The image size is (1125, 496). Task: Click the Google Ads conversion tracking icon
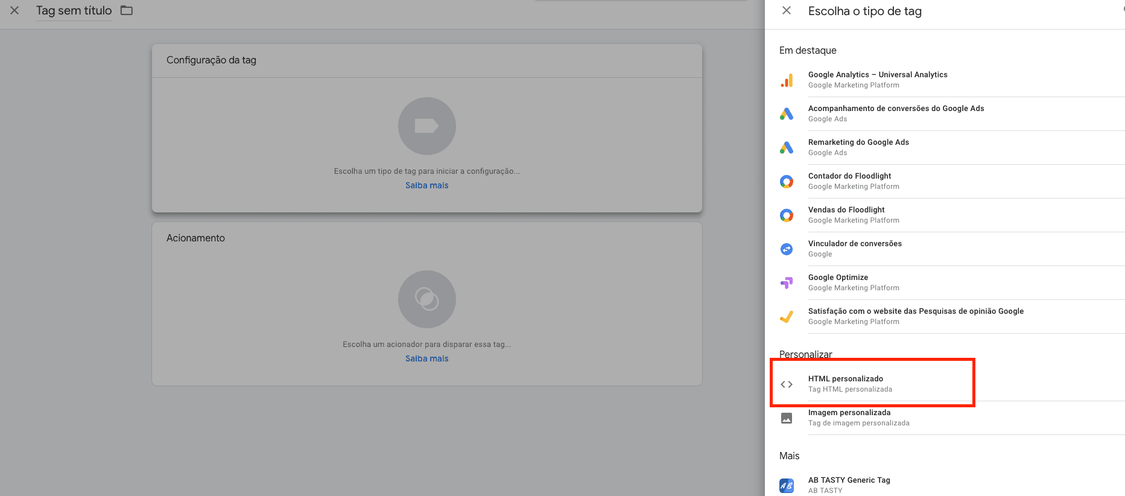(787, 114)
